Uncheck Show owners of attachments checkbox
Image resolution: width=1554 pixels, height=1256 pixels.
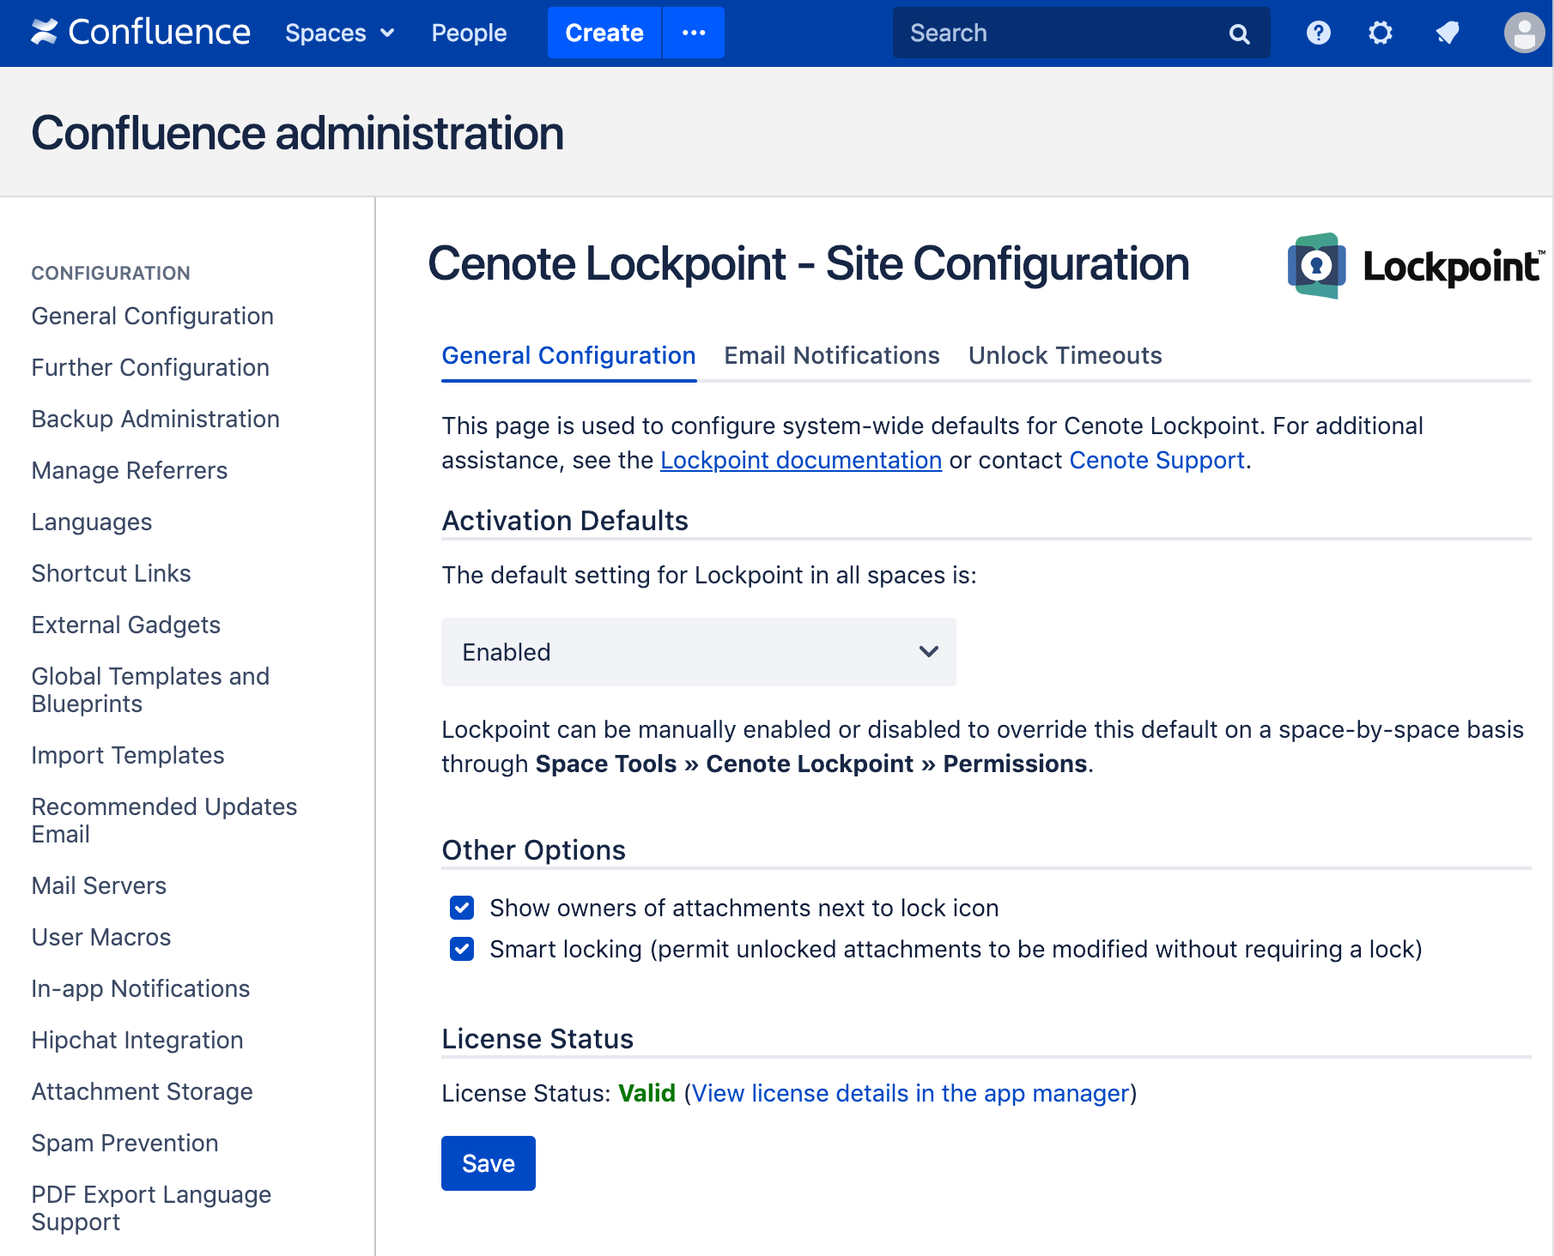point(462,908)
